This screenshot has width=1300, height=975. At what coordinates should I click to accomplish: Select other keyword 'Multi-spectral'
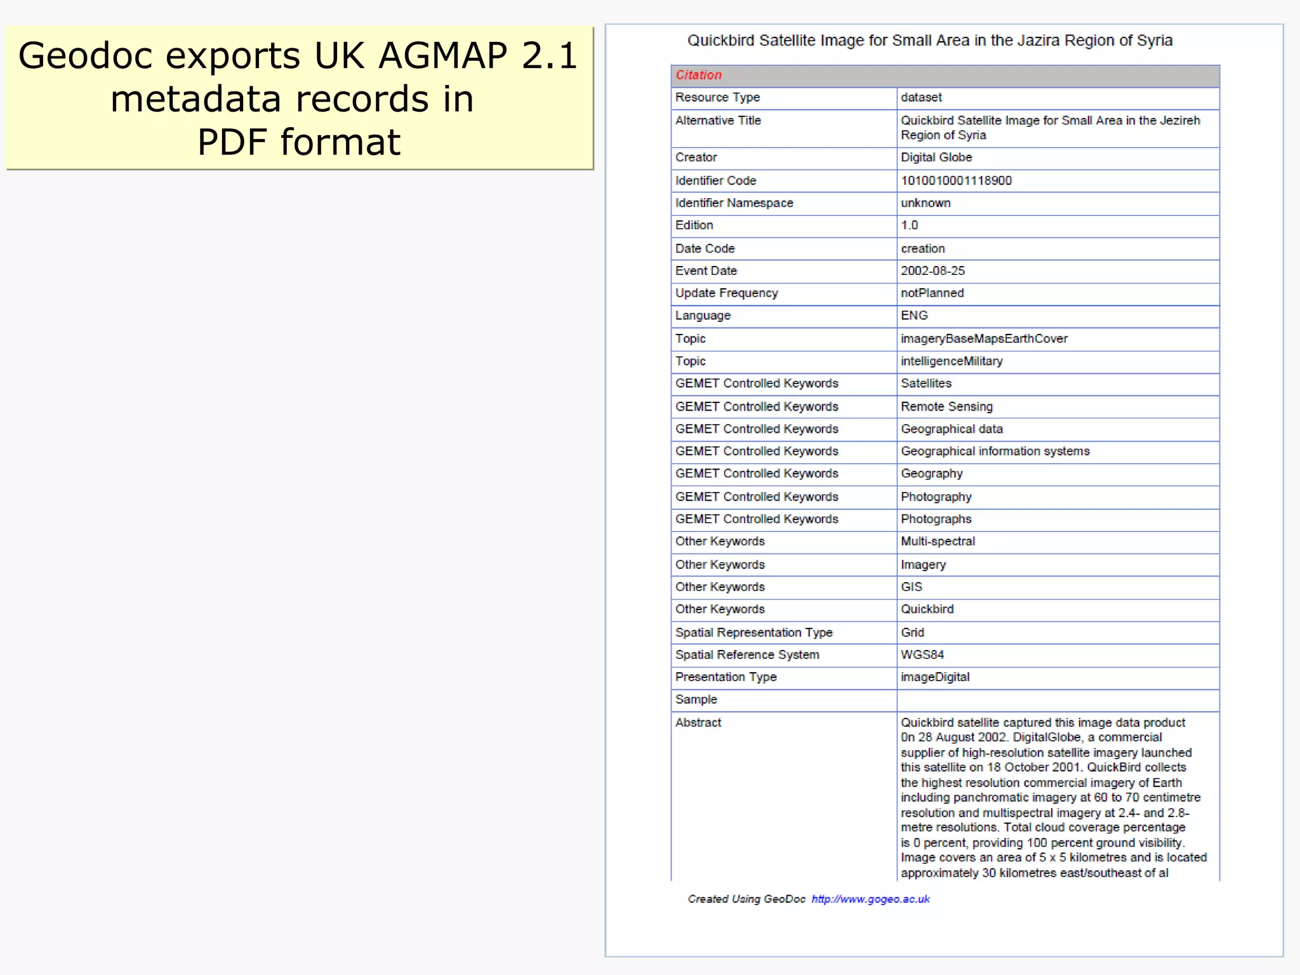pos(938,541)
